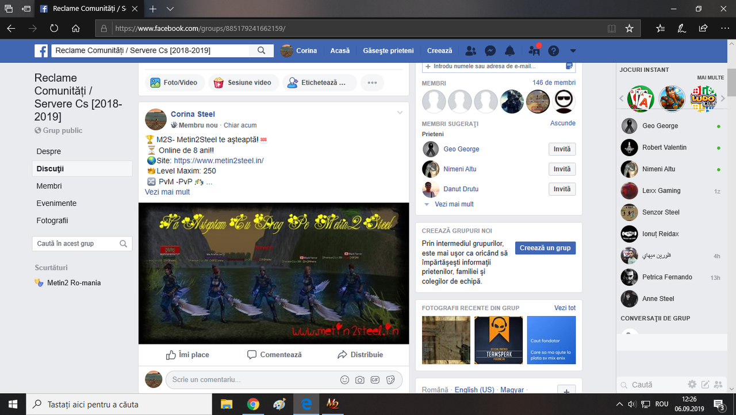This screenshot has height=415, width=736.
Task: Select Sesiune video post option
Action: pyautogui.click(x=243, y=83)
